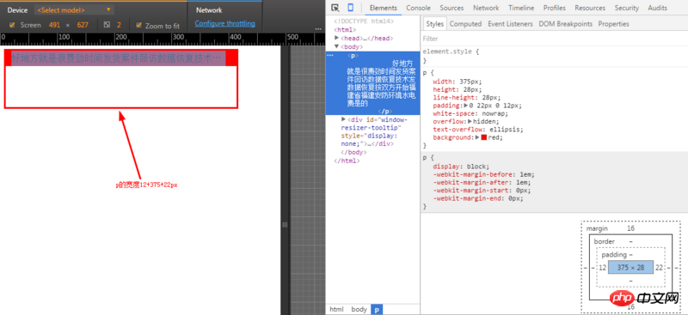
Task: Open the Select model device dropdown
Action: tap(74, 9)
